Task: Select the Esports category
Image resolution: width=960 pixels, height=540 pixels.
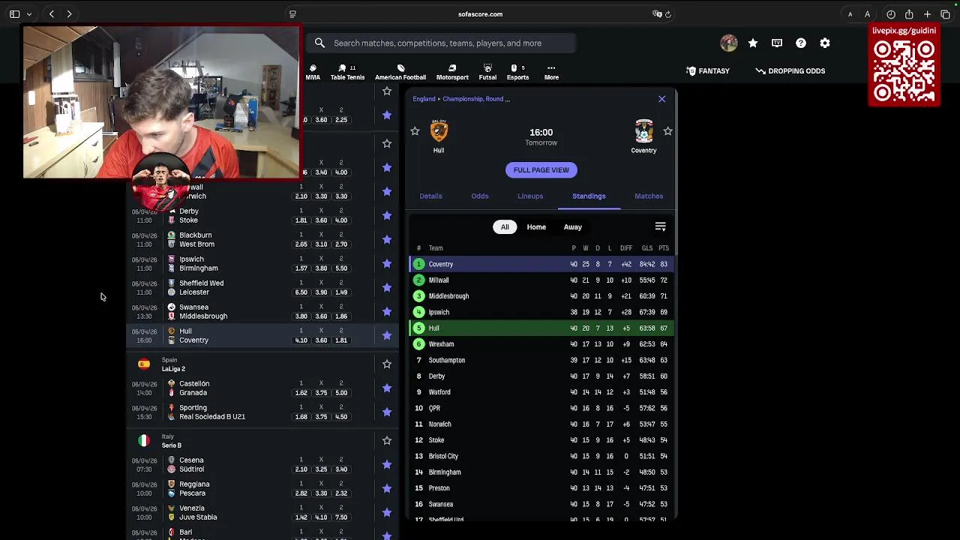Action: pyautogui.click(x=517, y=72)
